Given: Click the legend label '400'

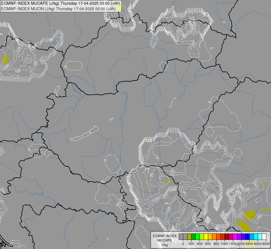Looking at the screenshot, I should [x=200, y=244].
